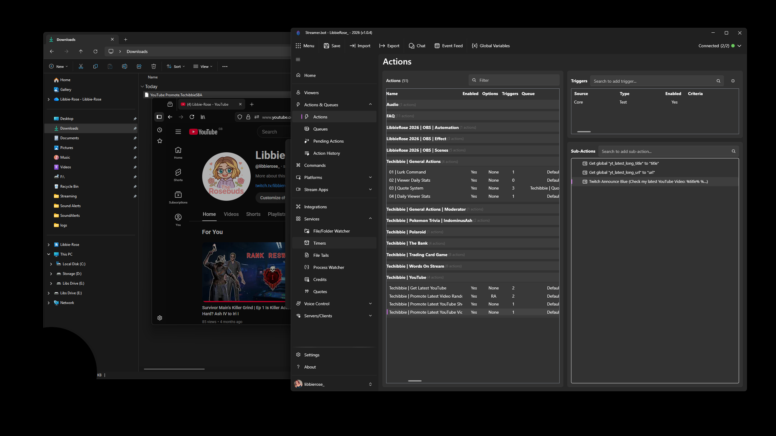776x436 pixels.
Task: Open the About page
Action: pyautogui.click(x=334, y=367)
